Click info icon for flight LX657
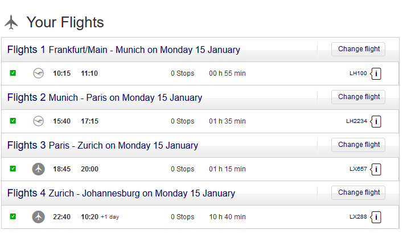407x242 pixels. tap(376, 169)
